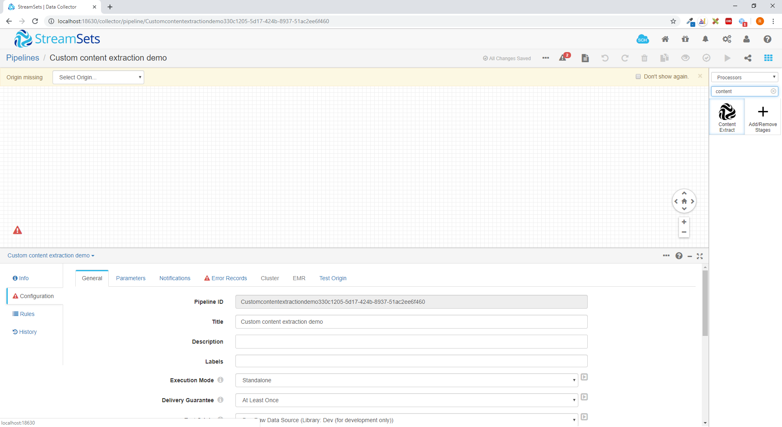Open Add/Remove Stages

(x=762, y=116)
